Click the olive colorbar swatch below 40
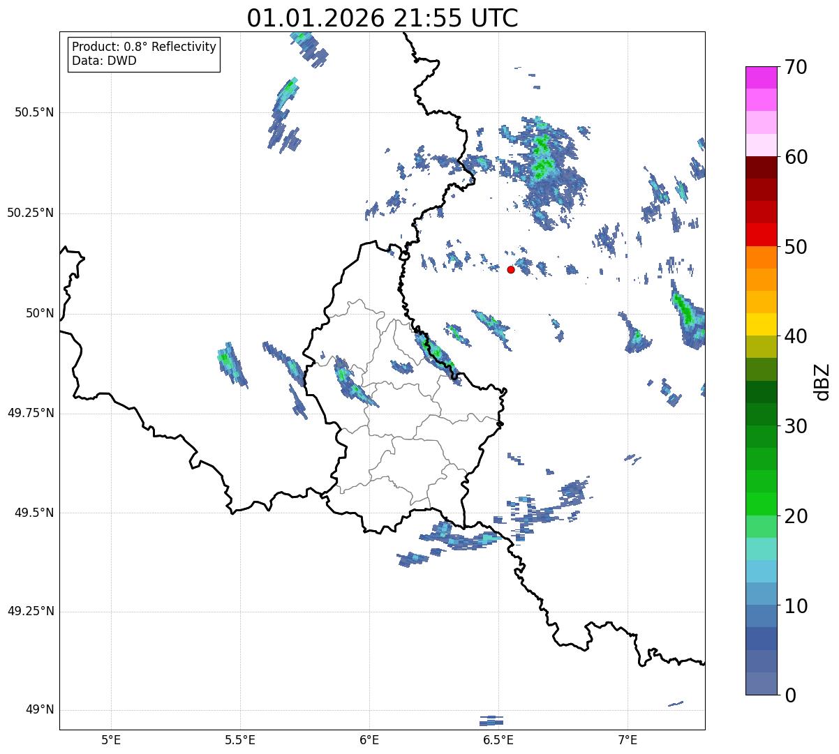The width and height of the screenshot is (839, 754). coord(762,347)
